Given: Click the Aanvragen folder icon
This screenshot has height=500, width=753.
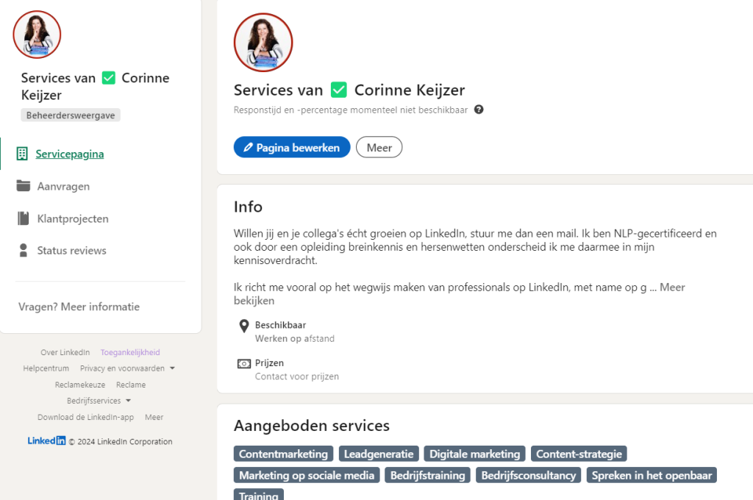Looking at the screenshot, I should pyautogui.click(x=23, y=185).
